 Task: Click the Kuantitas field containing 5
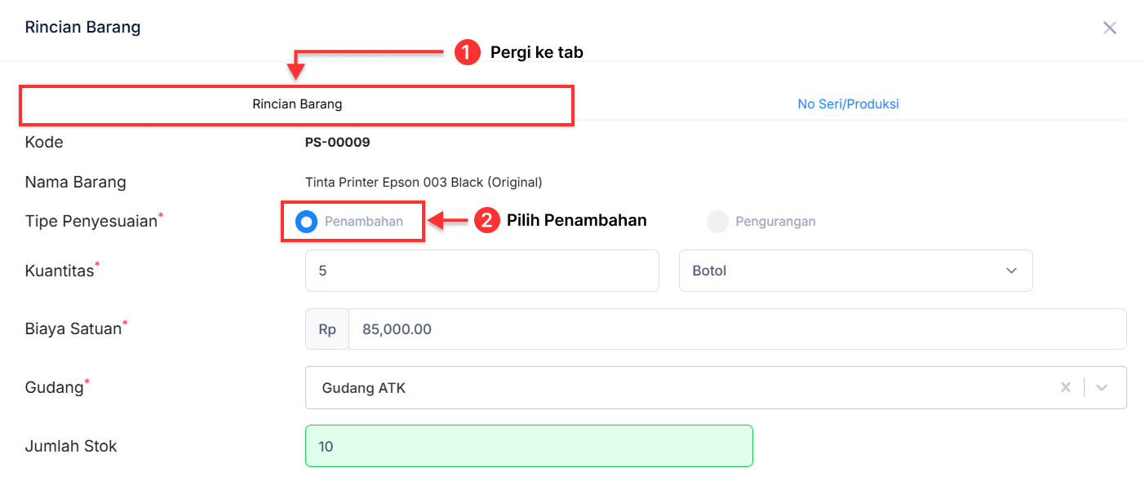pos(482,270)
